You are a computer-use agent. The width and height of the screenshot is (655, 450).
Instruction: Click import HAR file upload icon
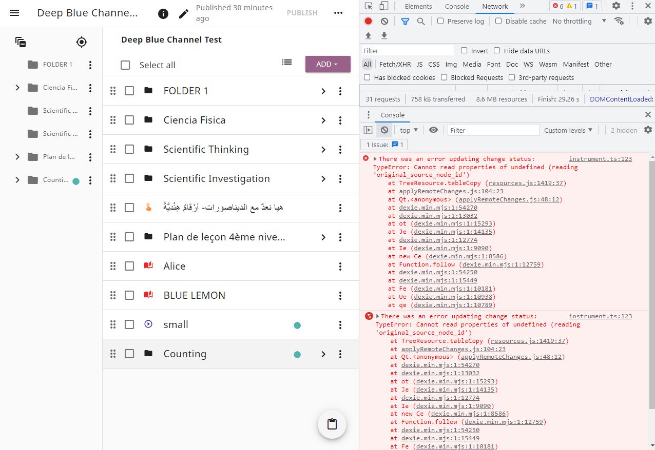coord(368,35)
